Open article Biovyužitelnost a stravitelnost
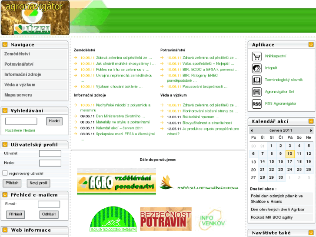This screenshot has width=316, height=237. pyautogui.click(x=207, y=123)
